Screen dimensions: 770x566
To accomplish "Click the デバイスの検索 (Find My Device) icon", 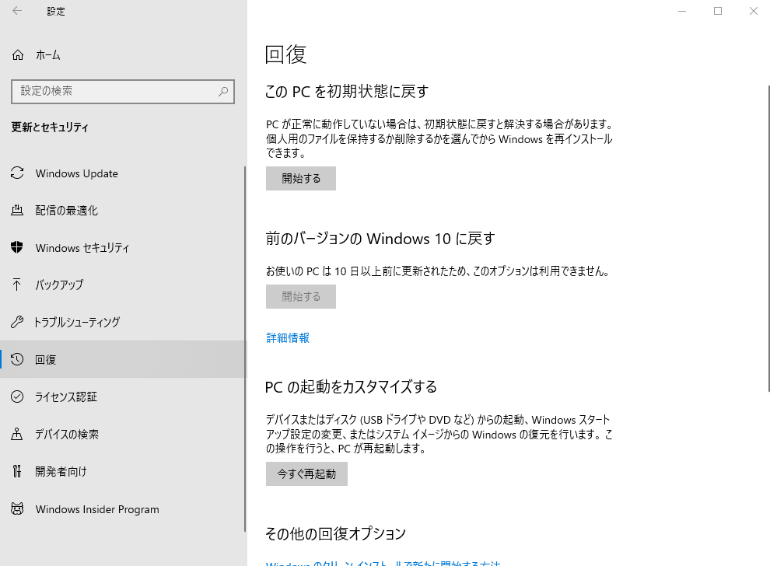I will click(x=17, y=434).
